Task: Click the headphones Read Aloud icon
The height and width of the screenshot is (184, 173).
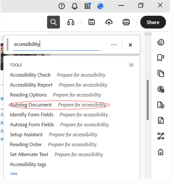Action: coord(71,22)
